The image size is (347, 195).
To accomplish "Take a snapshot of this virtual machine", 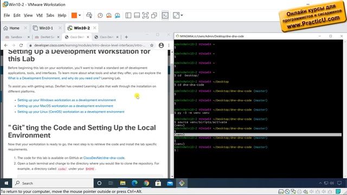I will coord(100,15).
